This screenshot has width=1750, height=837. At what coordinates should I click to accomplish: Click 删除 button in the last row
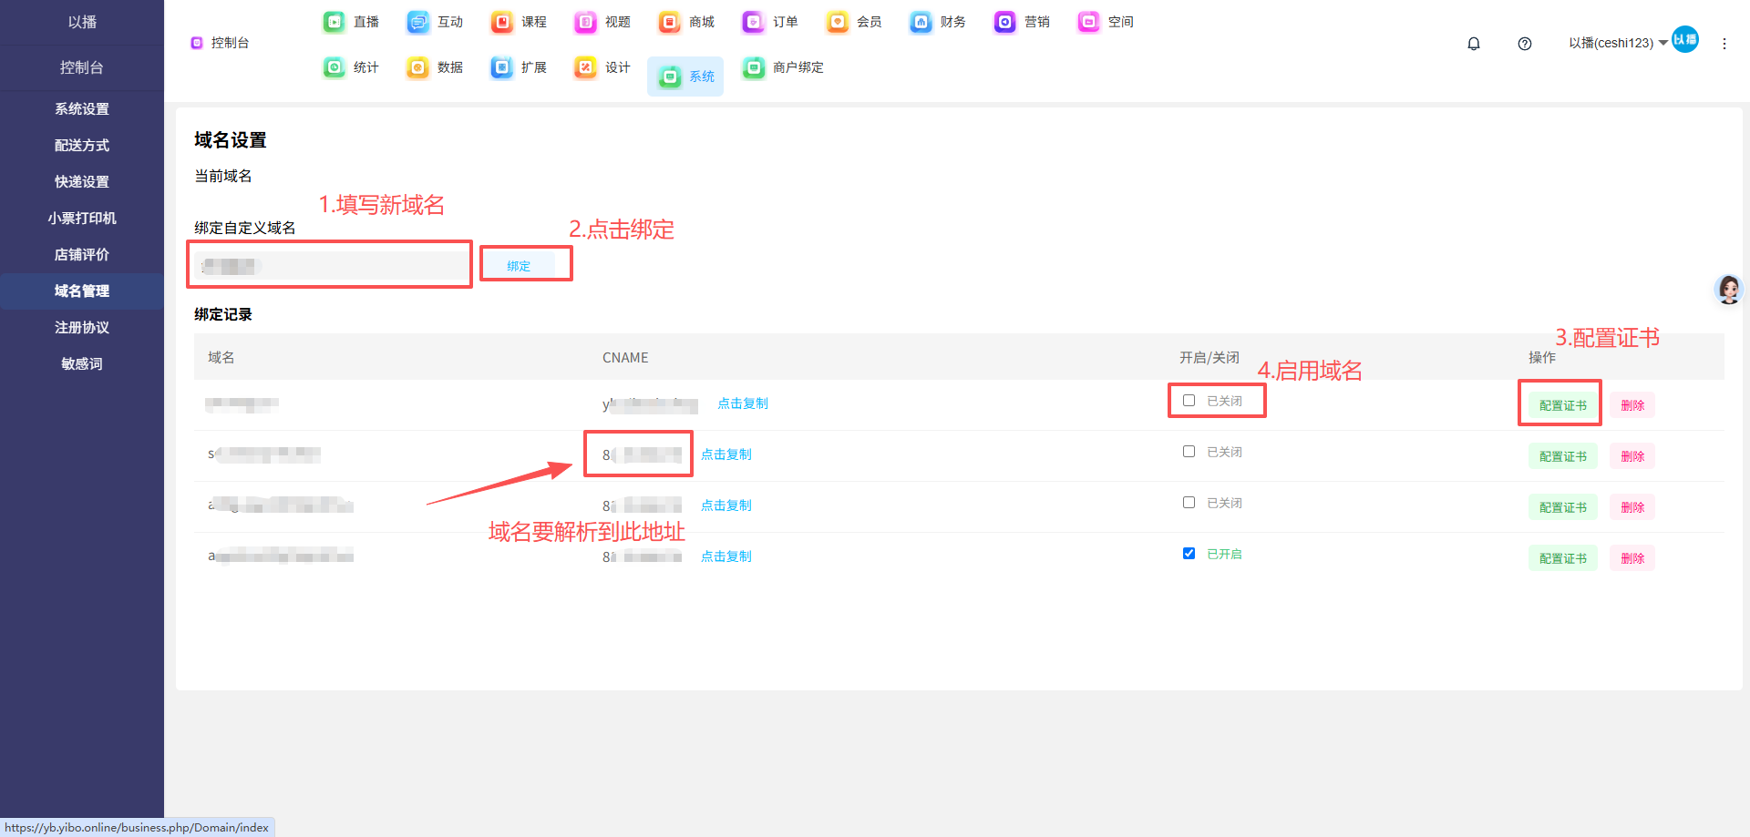(x=1632, y=558)
